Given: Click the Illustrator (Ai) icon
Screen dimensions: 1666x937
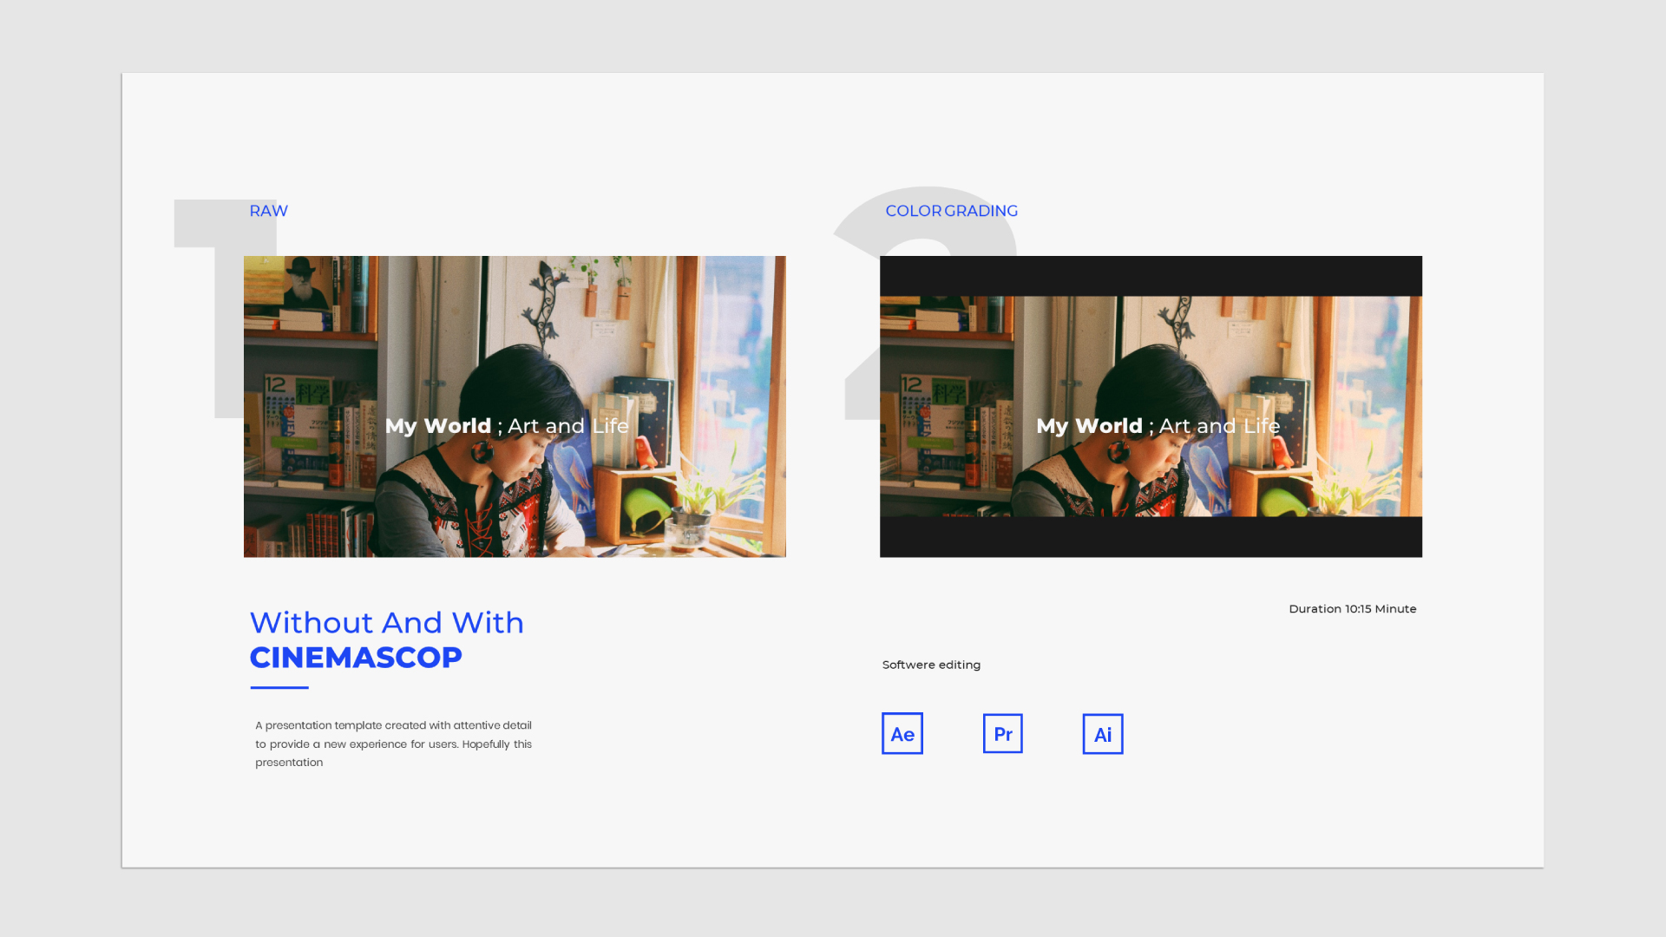Looking at the screenshot, I should coord(1102,733).
